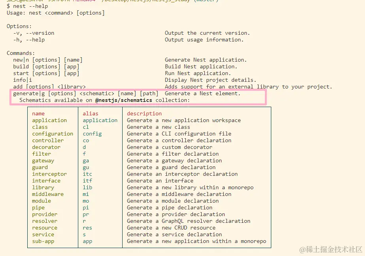The image size is (365, 256).
Task: Click the 'build [options] [app]' command
Action: [46, 67]
